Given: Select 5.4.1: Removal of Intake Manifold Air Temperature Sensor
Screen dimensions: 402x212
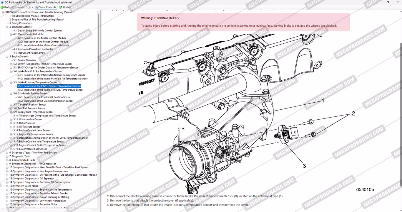Looking at the screenshot, I should tap(51, 75).
